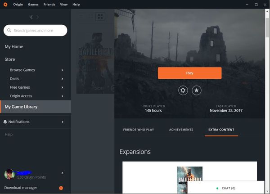Screen dimensions: 270x194
Task: Open the Origin menu
Action: pyautogui.click(x=18, y=5)
